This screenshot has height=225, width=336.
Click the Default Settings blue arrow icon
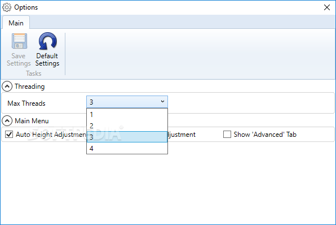(47, 41)
